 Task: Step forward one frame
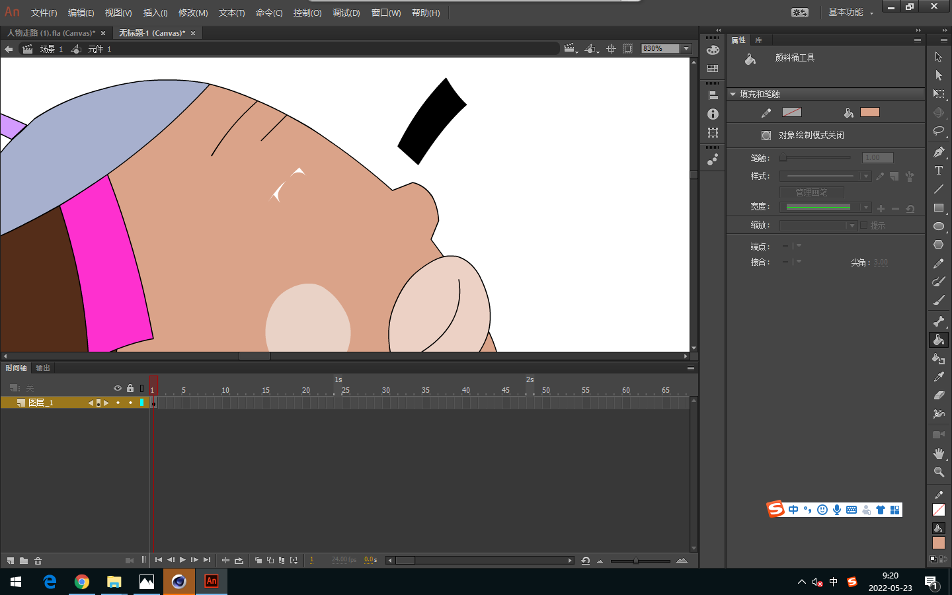(194, 560)
